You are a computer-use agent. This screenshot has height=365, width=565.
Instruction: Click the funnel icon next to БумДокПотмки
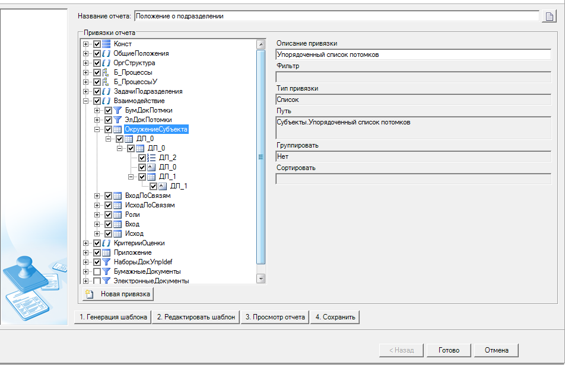pyautogui.click(x=118, y=110)
